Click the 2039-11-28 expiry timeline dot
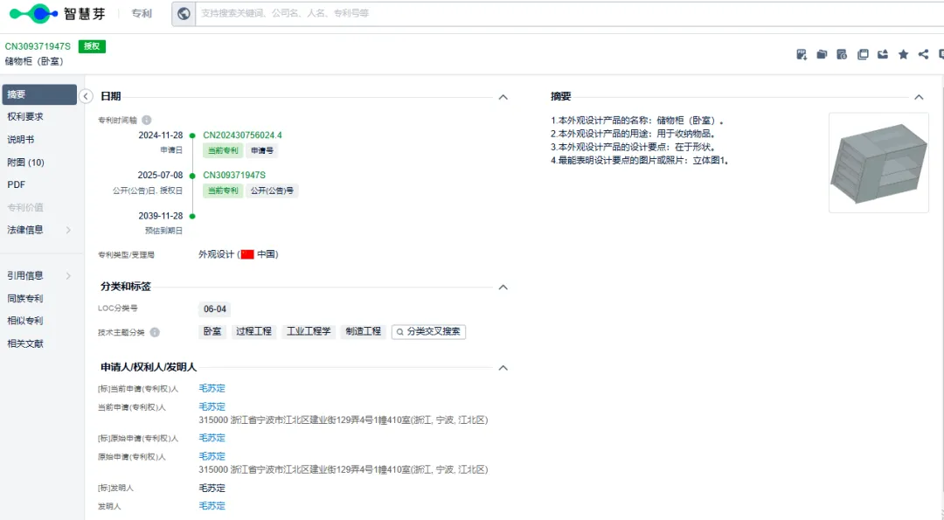This screenshot has width=944, height=520. [192, 216]
